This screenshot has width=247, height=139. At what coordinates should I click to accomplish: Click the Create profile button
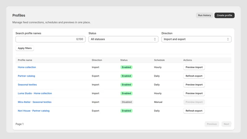pyautogui.click(x=224, y=15)
